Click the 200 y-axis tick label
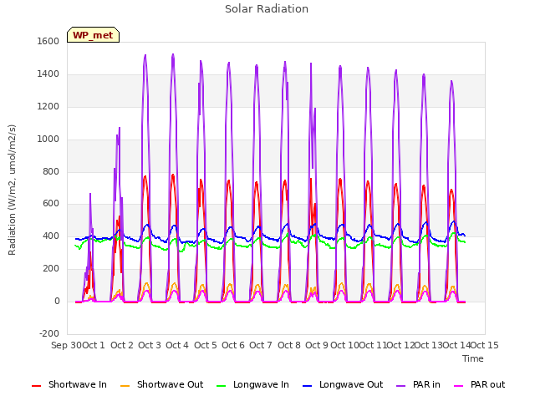The height and width of the screenshot is (401, 535). (51, 269)
